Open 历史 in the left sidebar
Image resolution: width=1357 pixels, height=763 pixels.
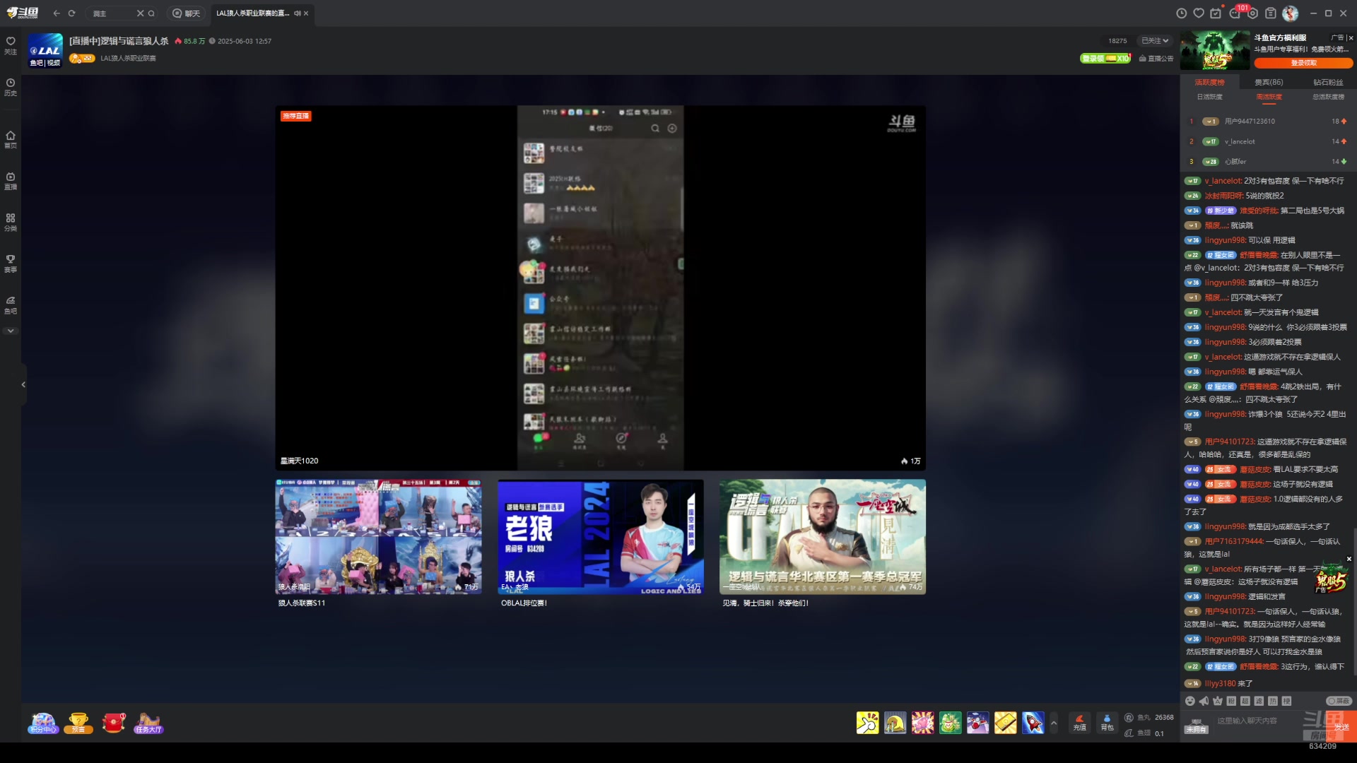pos(11,87)
